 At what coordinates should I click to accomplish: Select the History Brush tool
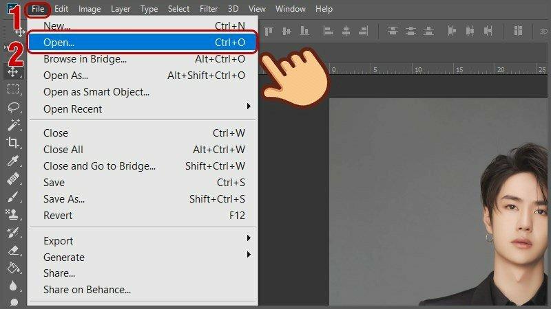pyautogui.click(x=13, y=232)
